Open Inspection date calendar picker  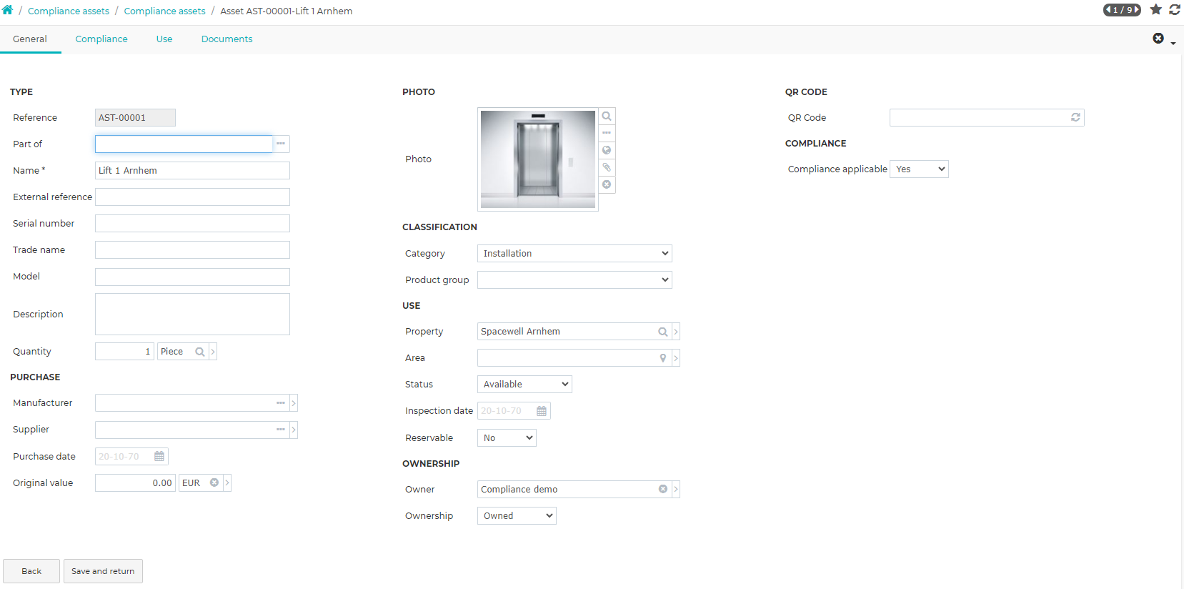(542, 411)
